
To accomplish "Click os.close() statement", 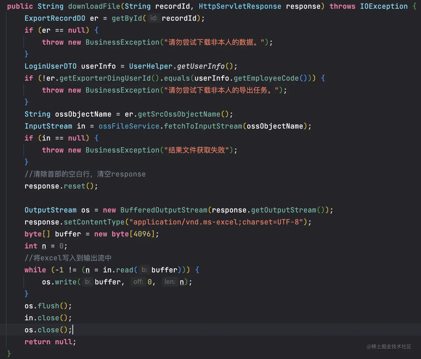I will 48,329.
